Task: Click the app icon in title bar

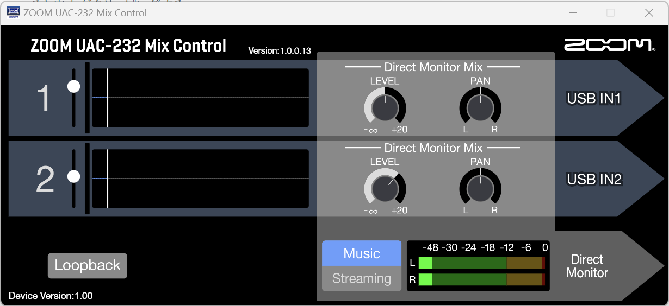Action: point(13,12)
